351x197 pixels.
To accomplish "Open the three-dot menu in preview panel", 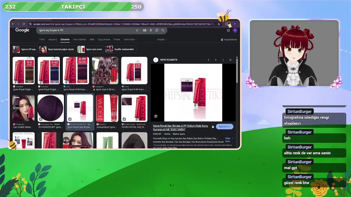I will [223, 60].
